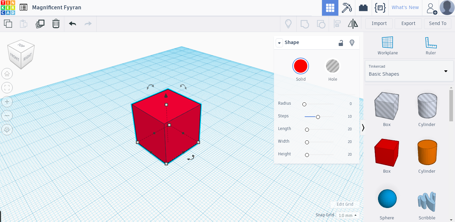Click the Paste icon
Image resolution: width=455 pixels, height=222 pixels.
(23, 24)
